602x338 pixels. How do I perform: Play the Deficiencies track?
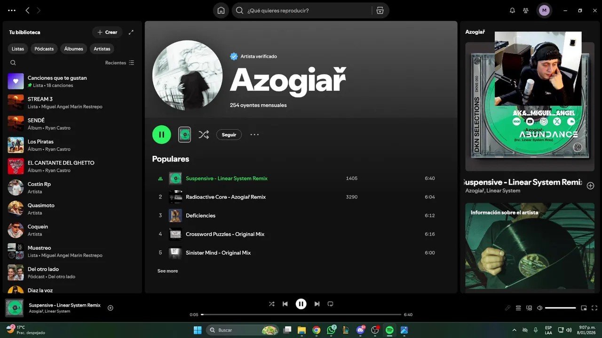(301, 215)
